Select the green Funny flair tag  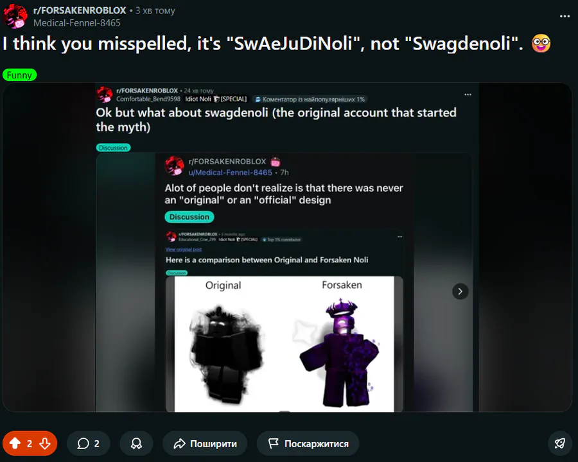[x=19, y=75]
